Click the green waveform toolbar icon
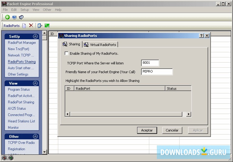This screenshot has width=233, height=162. click(47, 26)
